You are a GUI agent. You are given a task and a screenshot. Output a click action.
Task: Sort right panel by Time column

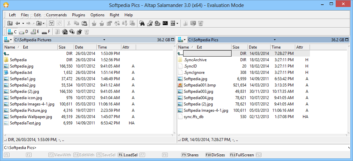(x=283, y=47)
